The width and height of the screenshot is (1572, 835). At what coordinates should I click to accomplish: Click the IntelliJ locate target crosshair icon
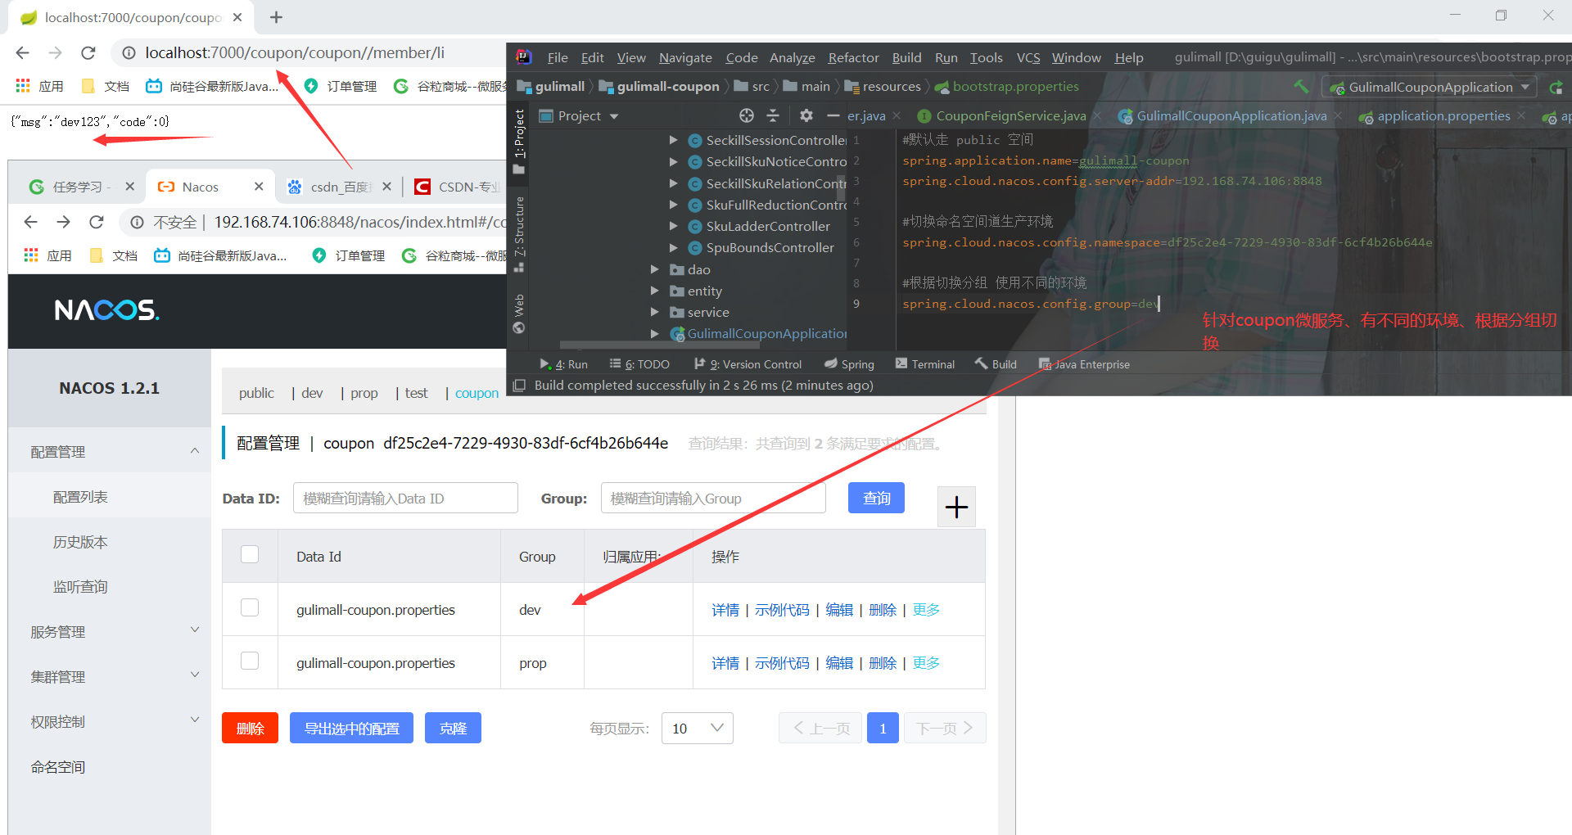(x=746, y=115)
